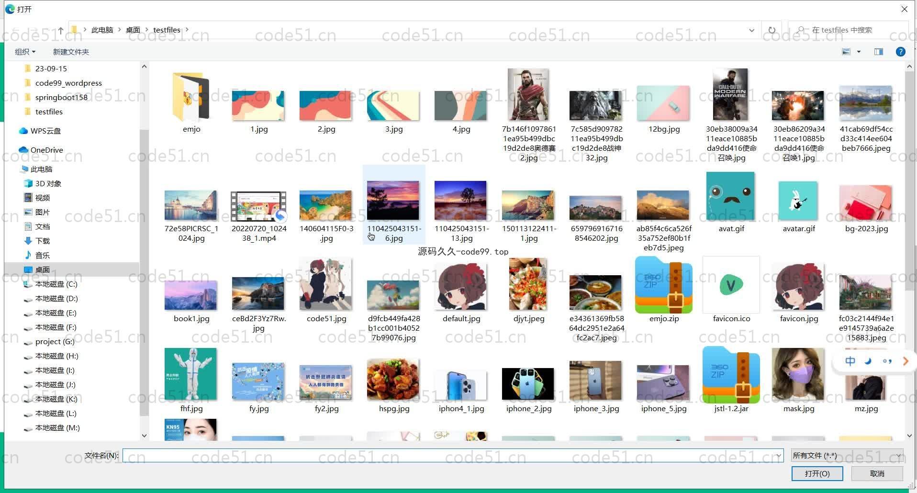This screenshot has width=917, height=493.
Task: Click the chevron after 此电脑 breadcrumb
Action: [x=120, y=30]
